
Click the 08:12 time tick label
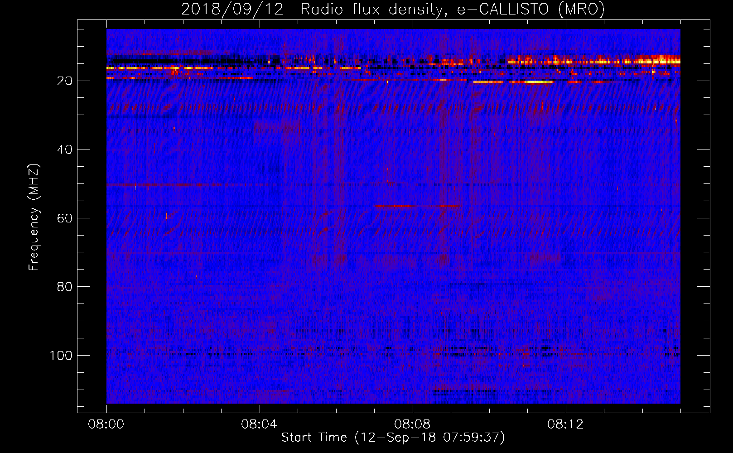565,424
